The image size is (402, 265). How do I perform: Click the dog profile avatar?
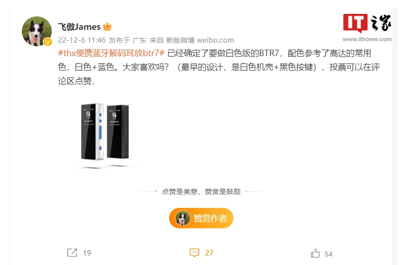(x=37, y=31)
